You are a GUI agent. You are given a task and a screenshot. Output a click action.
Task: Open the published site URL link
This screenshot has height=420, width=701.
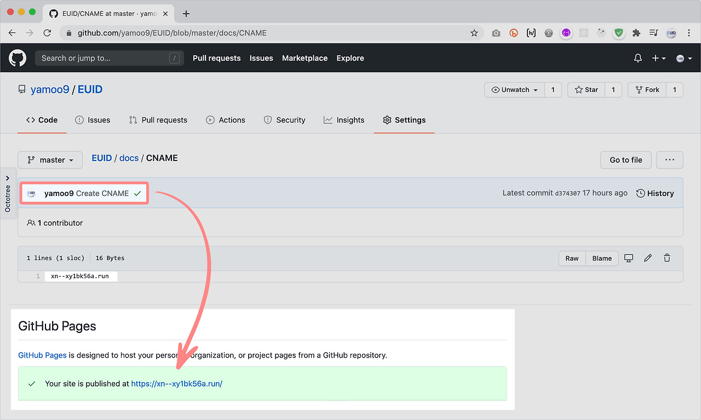[177, 384]
